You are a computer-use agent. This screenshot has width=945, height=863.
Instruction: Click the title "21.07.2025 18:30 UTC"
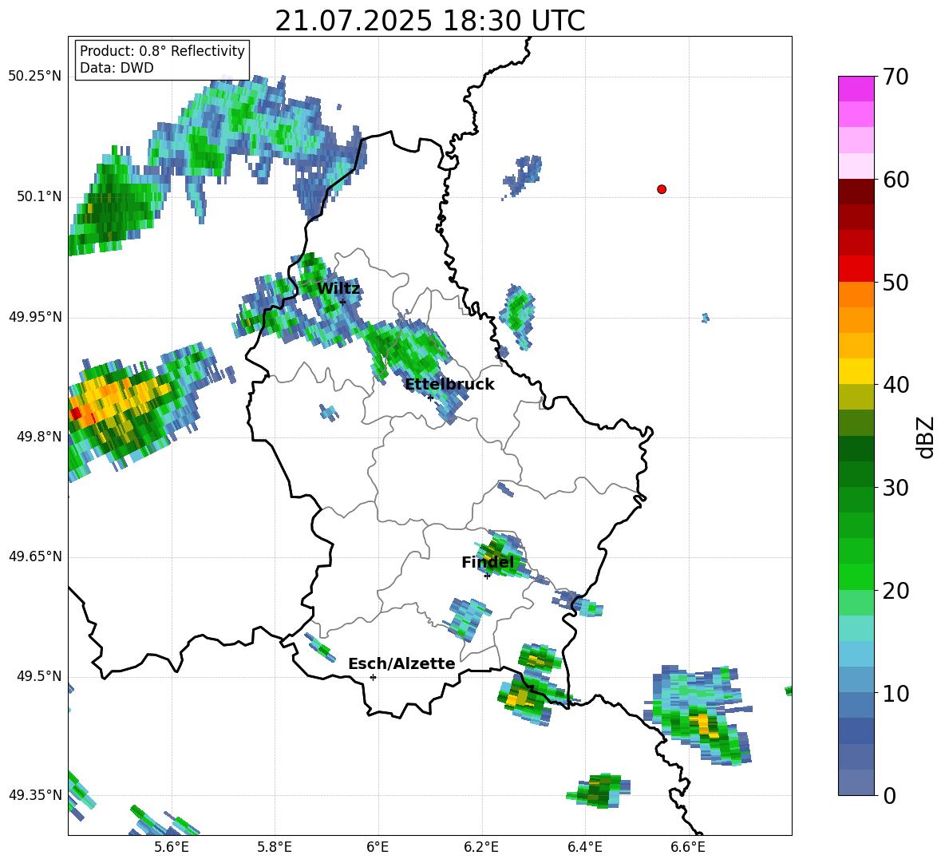pos(429,21)
